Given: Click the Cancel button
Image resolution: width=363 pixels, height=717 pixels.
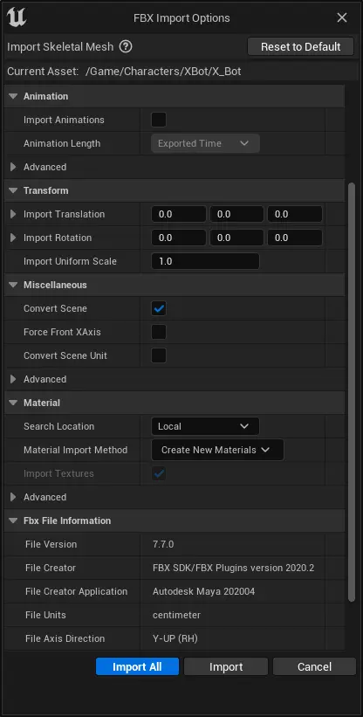Looking at the screenshot, I should click(314, 666).
